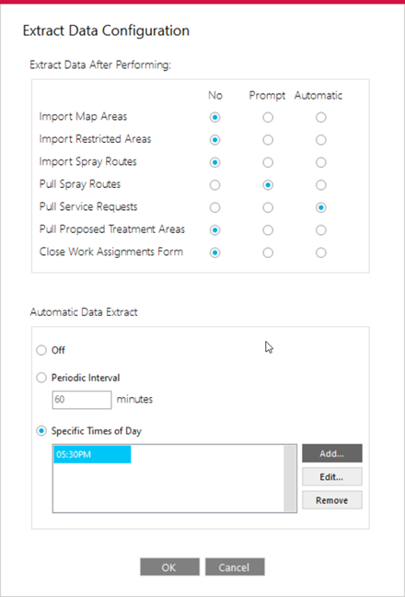Click the times list scrollbar
Image resolution: width=405 pixels, height=597 pixels.
coord(290,478)
